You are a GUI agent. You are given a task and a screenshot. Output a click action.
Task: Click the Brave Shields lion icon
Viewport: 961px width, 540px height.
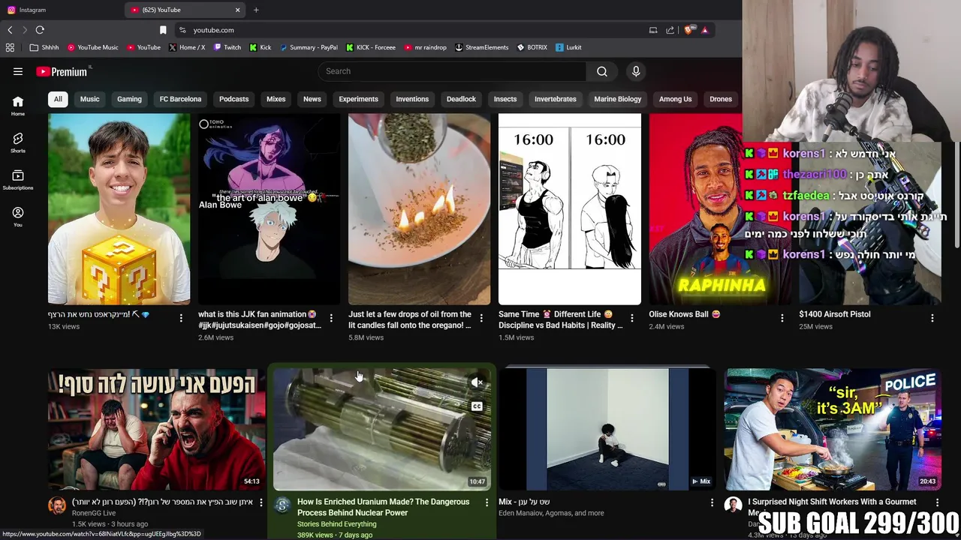[x=688, y=30]
